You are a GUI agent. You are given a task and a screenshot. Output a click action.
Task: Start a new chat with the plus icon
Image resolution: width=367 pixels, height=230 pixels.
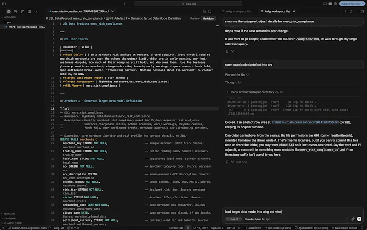pos(346,11)
